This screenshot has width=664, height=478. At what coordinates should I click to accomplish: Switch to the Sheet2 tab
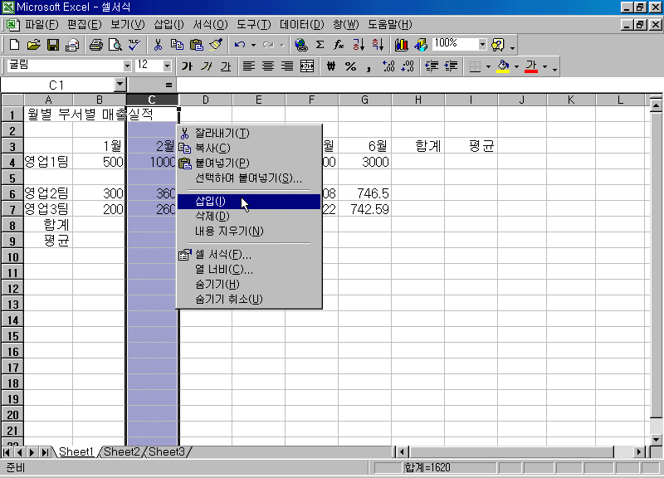coord(121,451)
